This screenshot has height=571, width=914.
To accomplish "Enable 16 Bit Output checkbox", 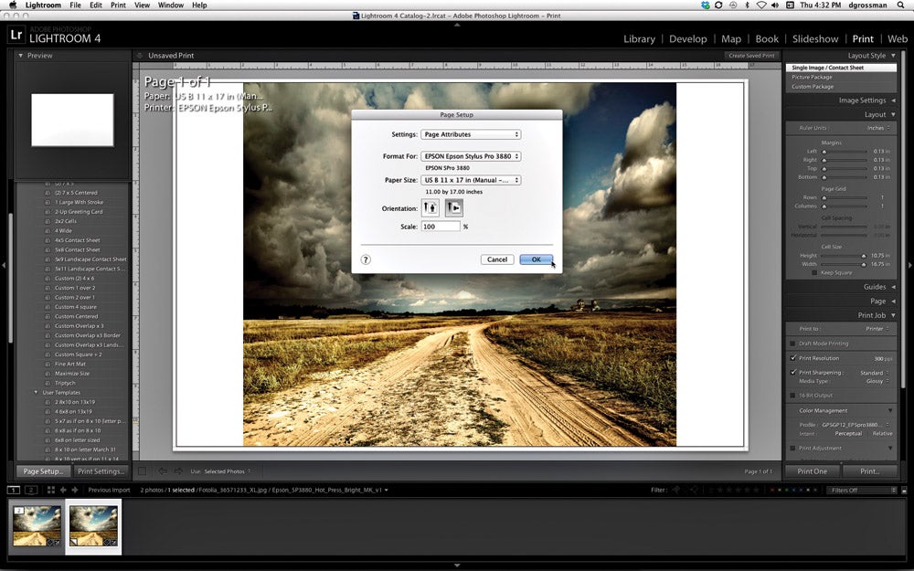I will pos(792,396).
